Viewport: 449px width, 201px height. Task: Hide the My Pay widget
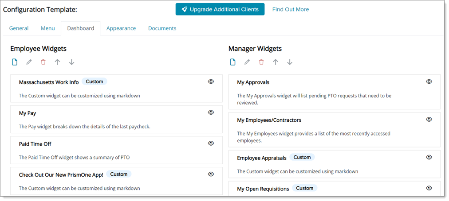click(211, 112)
